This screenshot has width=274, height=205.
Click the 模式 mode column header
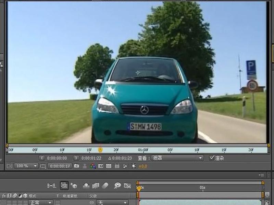[33, 196]
